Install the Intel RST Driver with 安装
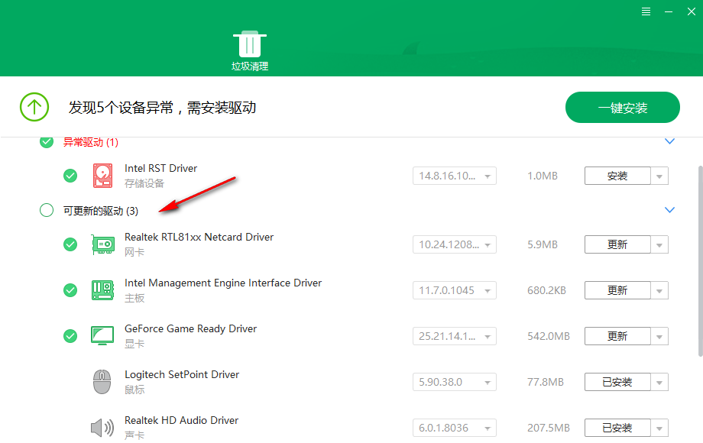 point(617,176)
